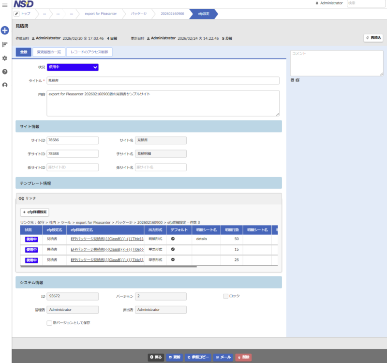Click the コメント text area
Image resolution: width=387 pixels, height=363 pixels.
(x=337, y=63)
